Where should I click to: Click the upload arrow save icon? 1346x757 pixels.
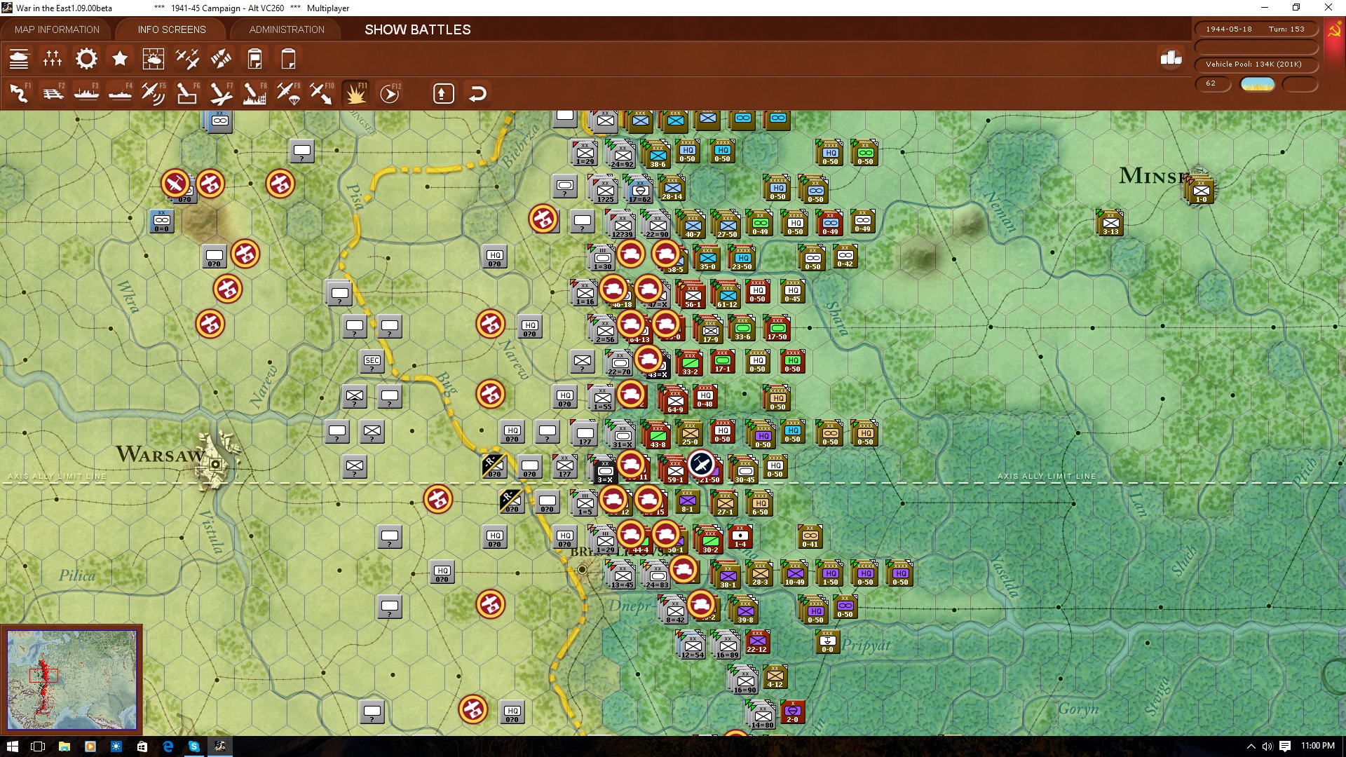click(x=444, y=93)
